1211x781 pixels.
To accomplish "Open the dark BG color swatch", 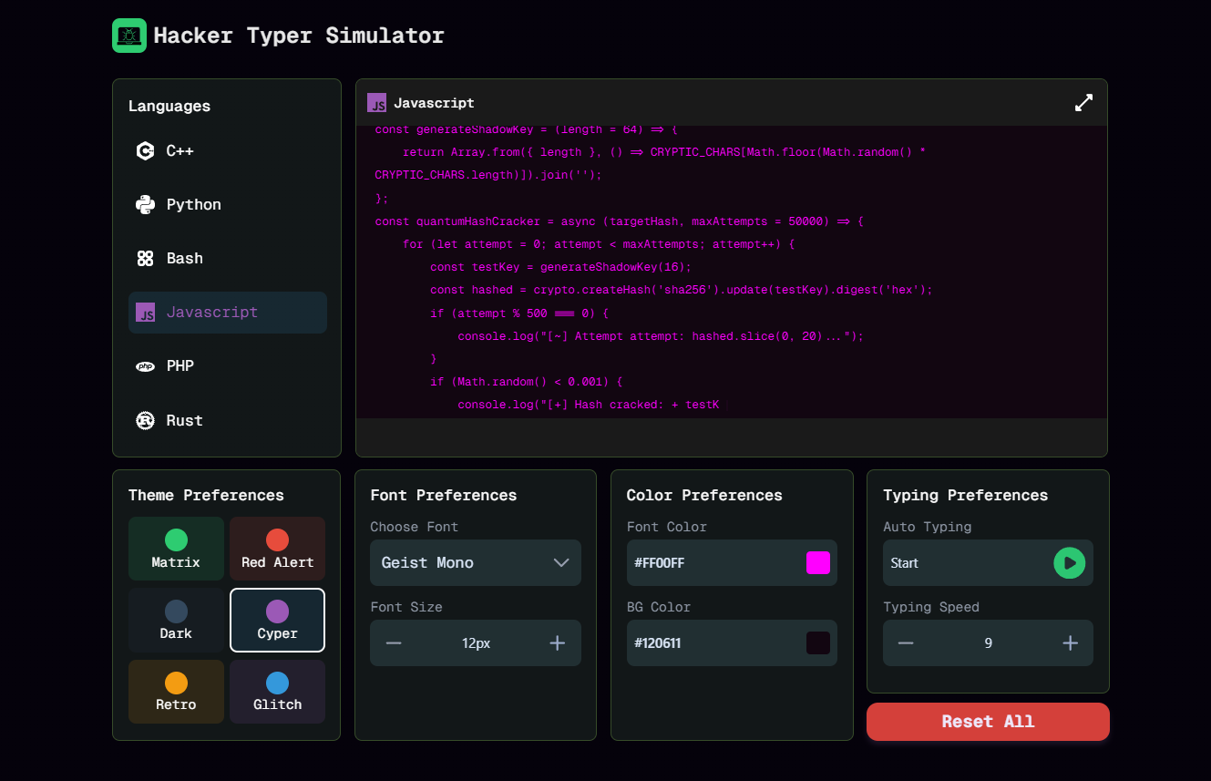I will tap(818, 643).
